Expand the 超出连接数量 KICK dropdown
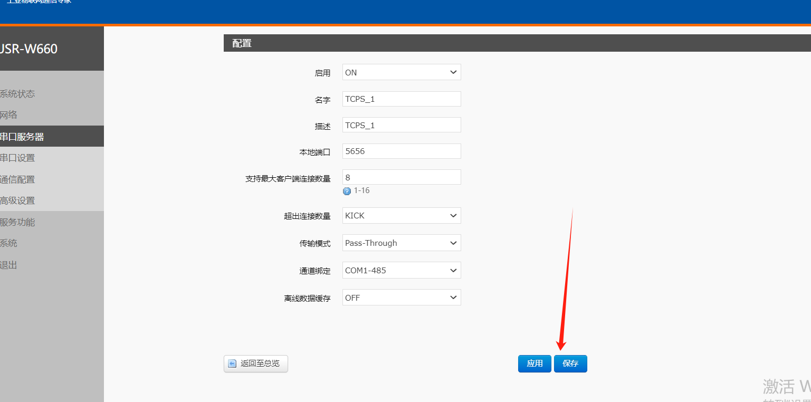The width and height of the screenshot is (811, 402). (x=401, y=216)
